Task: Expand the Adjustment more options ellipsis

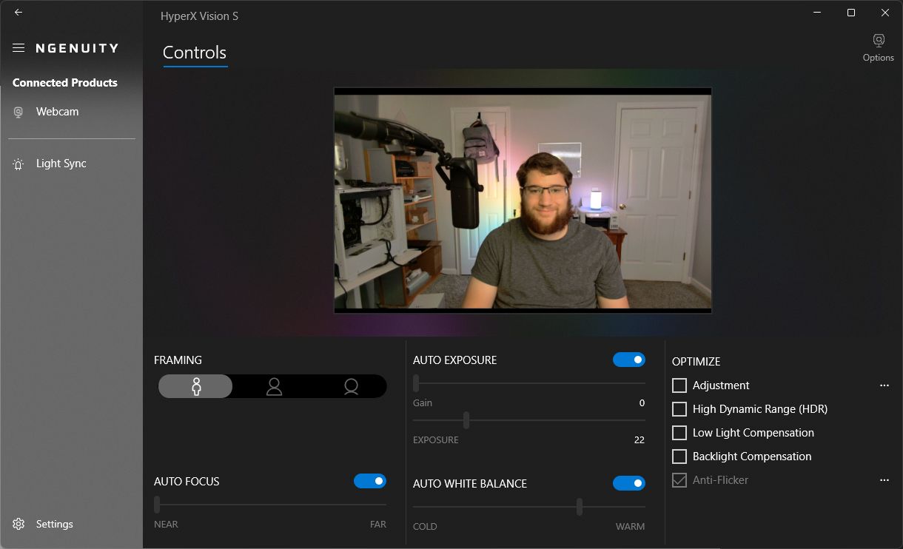Action: (x=884, y=385)
